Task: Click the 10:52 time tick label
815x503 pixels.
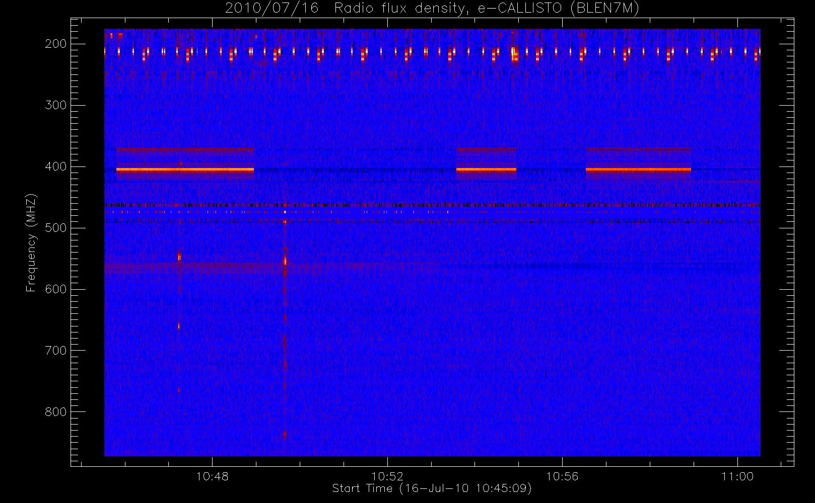Action: 387,476
